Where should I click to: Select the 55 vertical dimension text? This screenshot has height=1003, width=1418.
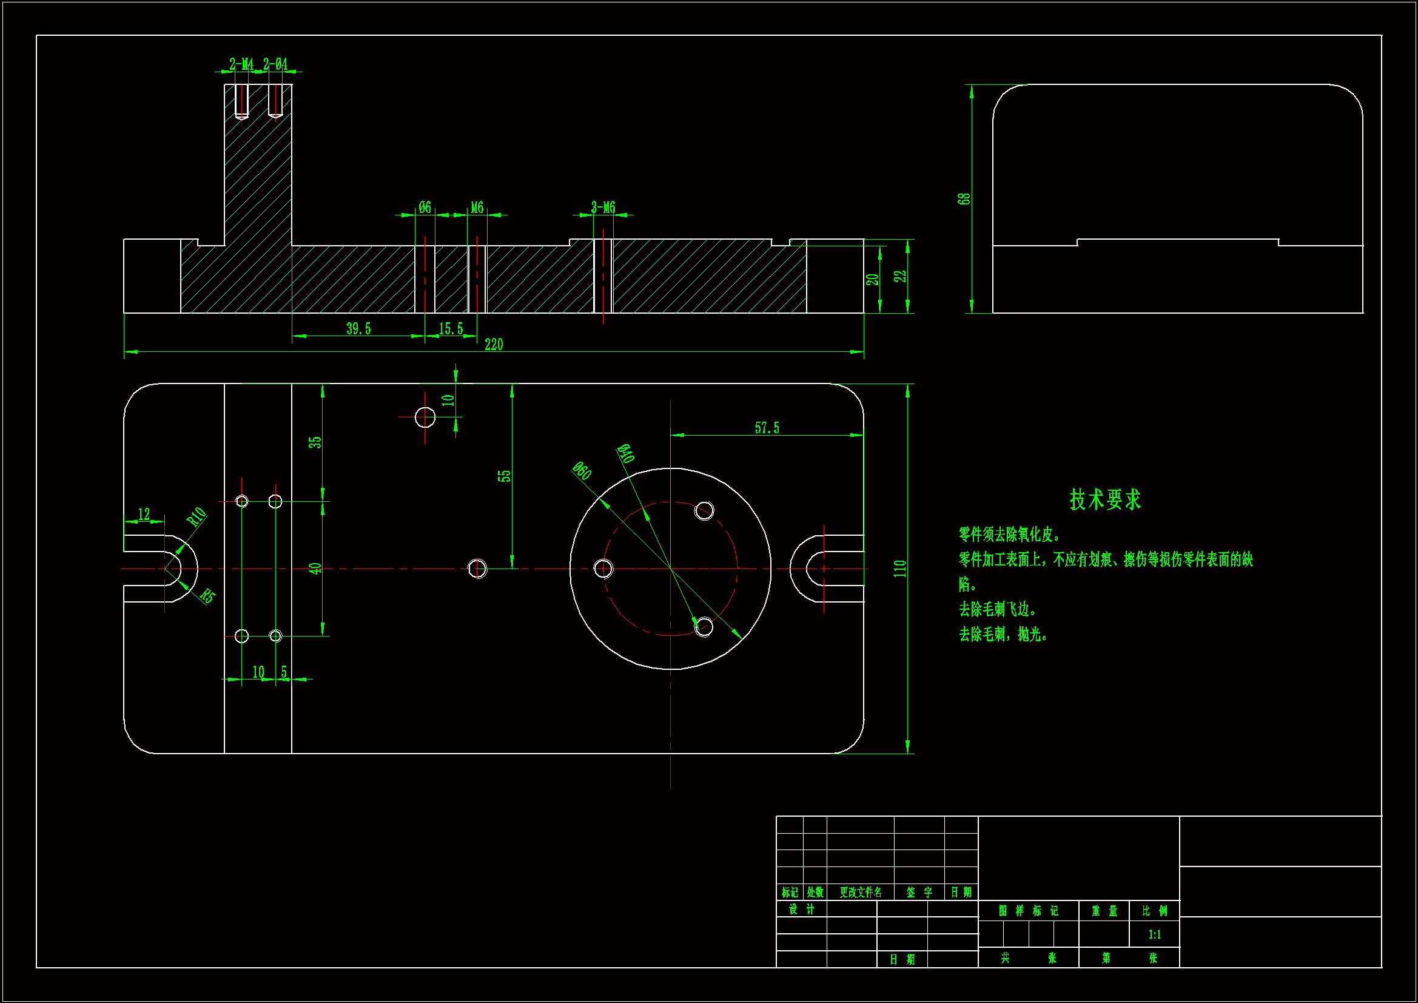click(504, 476)
